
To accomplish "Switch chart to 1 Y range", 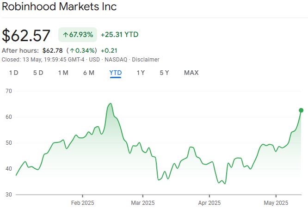I will [x=141, y=73].
